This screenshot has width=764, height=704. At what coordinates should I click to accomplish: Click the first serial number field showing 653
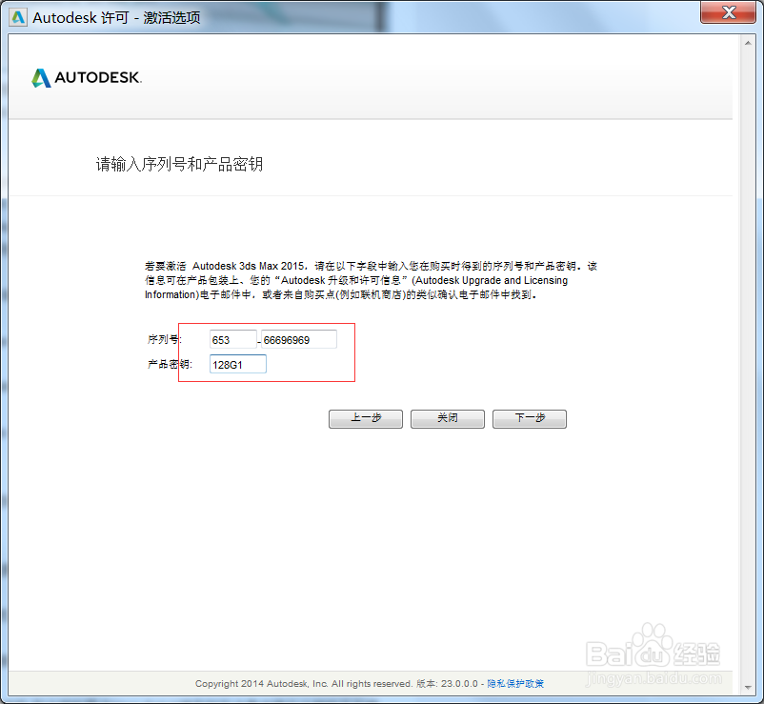click(232, 338)
